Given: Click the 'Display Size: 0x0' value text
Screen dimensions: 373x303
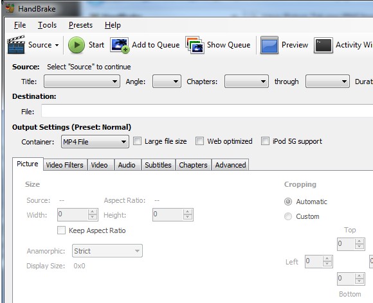Looking at the screenshot, I should coord(80,266).
